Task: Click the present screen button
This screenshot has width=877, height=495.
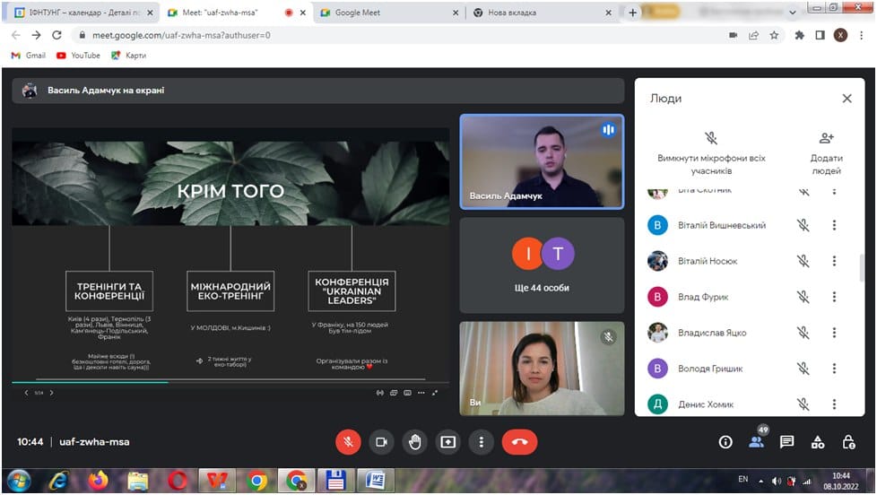Action: click(x=447, y=442)
